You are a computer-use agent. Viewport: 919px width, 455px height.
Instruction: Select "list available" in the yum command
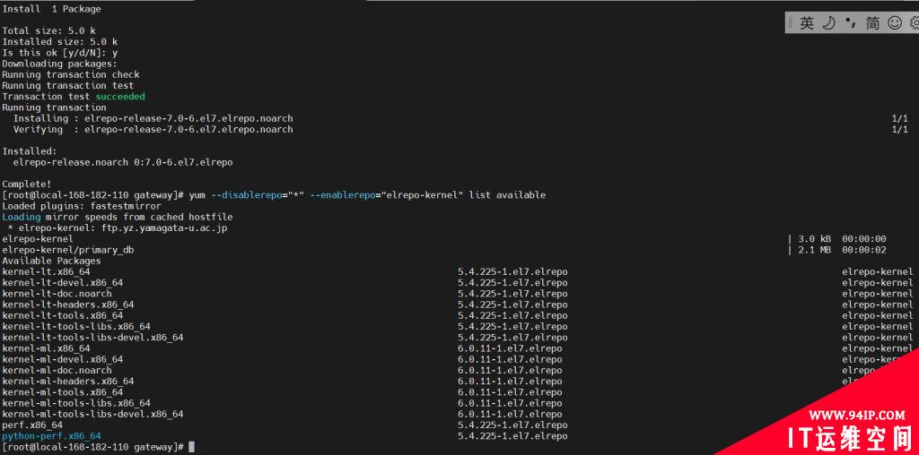pyautogui.click(x=507, y=194)
